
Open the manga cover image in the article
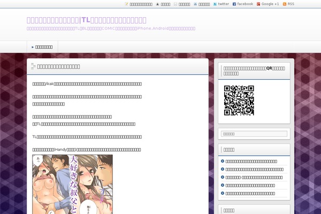(72, 184)
